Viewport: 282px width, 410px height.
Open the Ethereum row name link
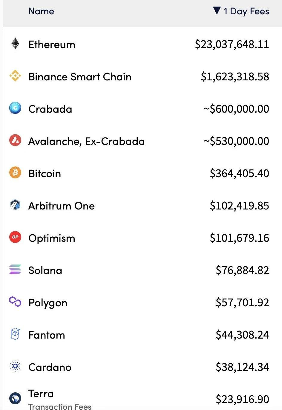click(52, 45)
